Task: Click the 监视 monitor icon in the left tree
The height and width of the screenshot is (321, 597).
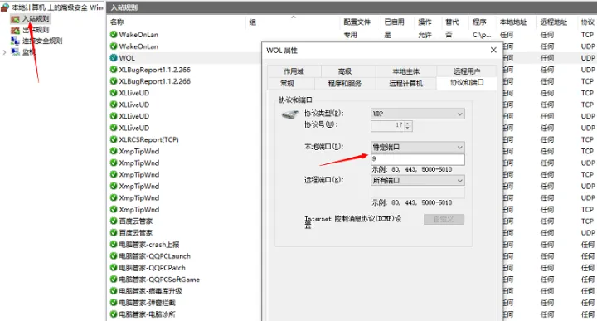Action: point(15,51)
